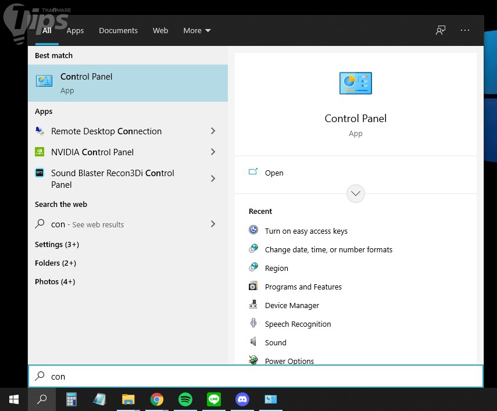
Task: Open the 'Sound' recent item
Action: pos(276,342)
